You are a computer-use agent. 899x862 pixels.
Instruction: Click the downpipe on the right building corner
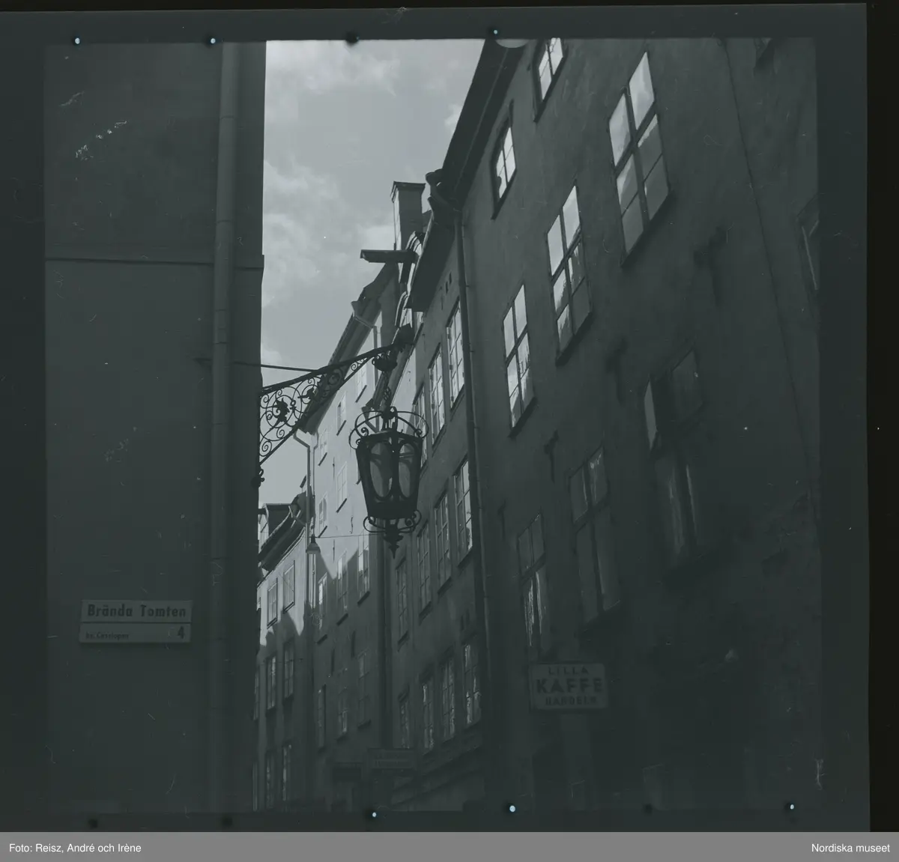point(470,449)
